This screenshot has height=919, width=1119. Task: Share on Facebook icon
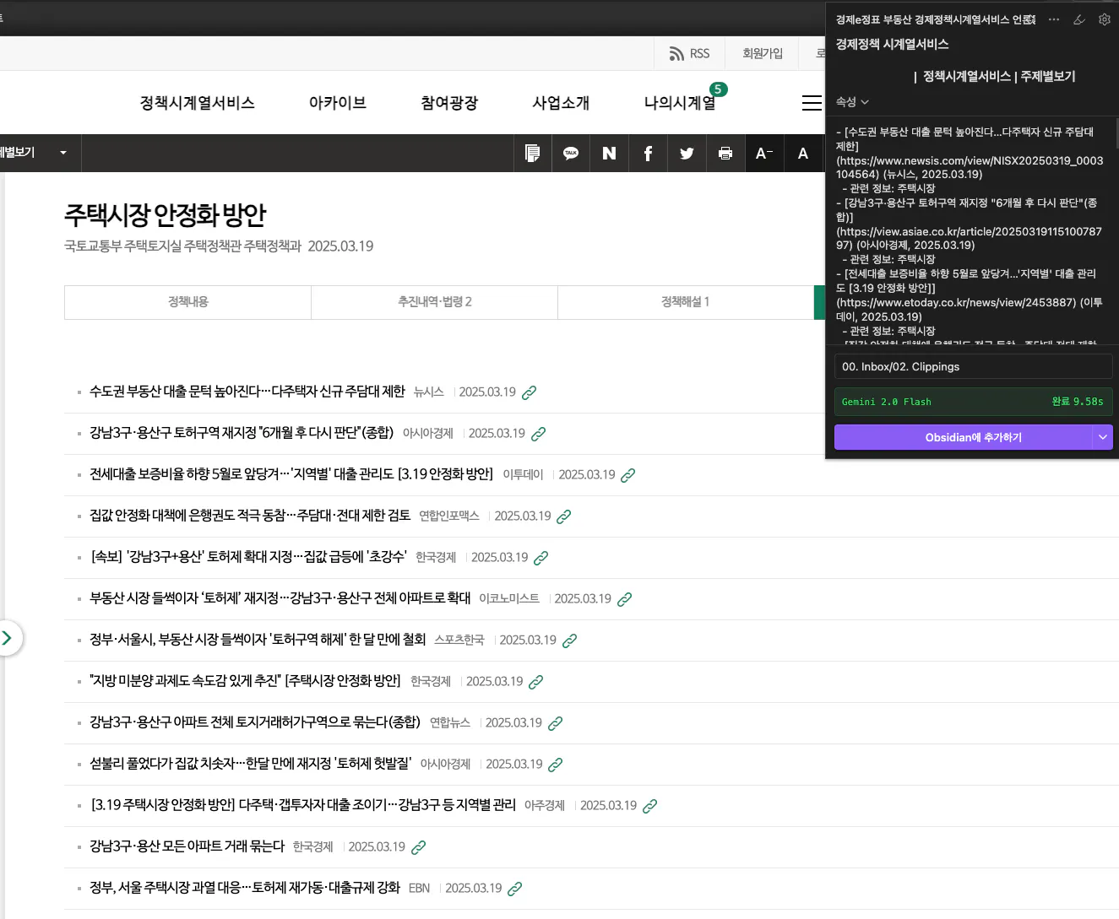tap(648, 153)
